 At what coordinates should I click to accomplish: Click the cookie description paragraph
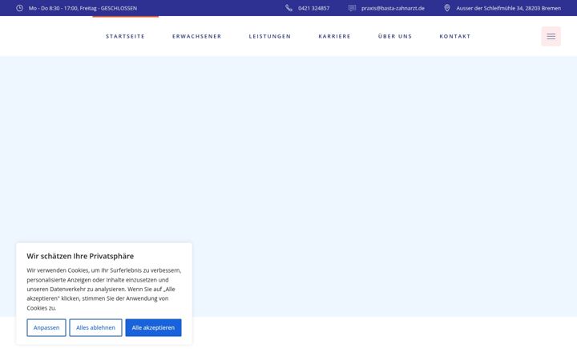click(104, 289)
